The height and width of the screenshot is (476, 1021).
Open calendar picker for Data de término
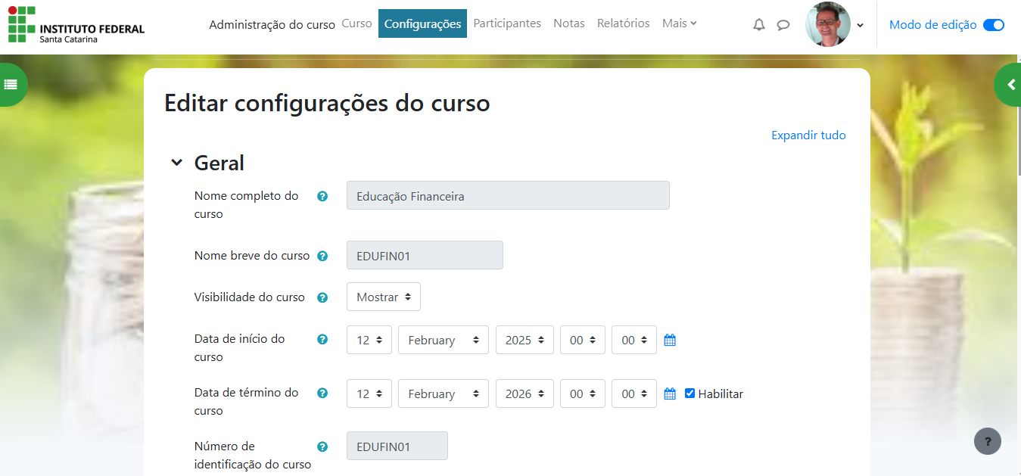[x=670, y=394]
